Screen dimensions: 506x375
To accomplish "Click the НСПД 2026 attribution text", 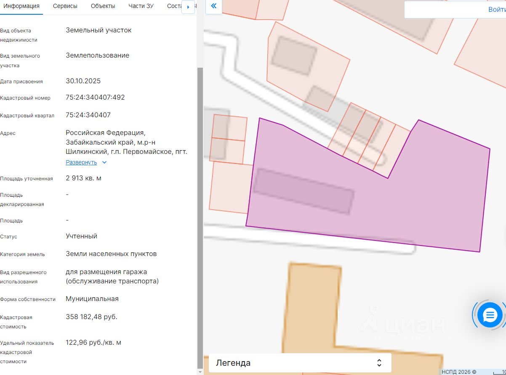I will coord(459,372).
